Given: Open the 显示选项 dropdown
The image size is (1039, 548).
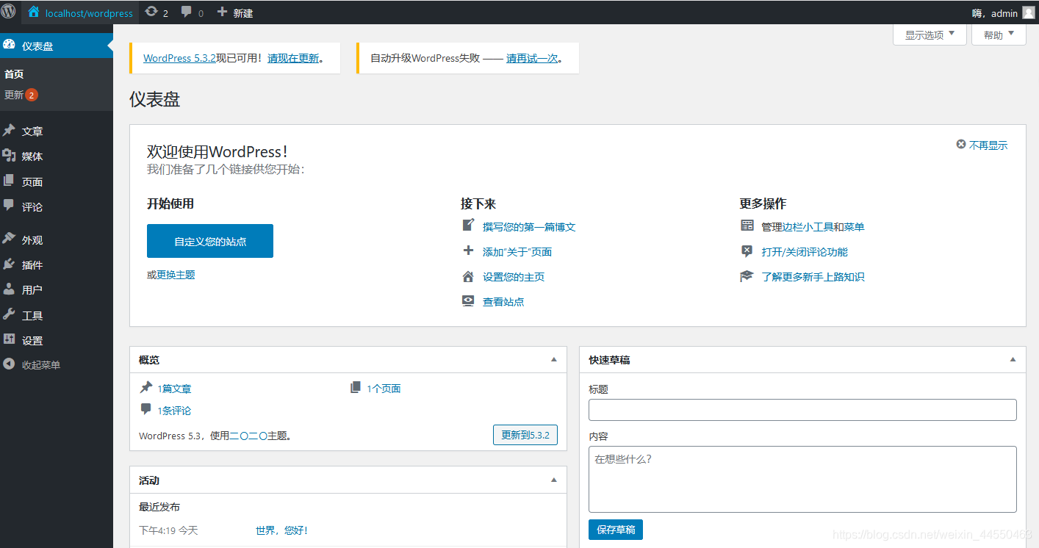Looking at the screenshot, I should coord(929,34).
